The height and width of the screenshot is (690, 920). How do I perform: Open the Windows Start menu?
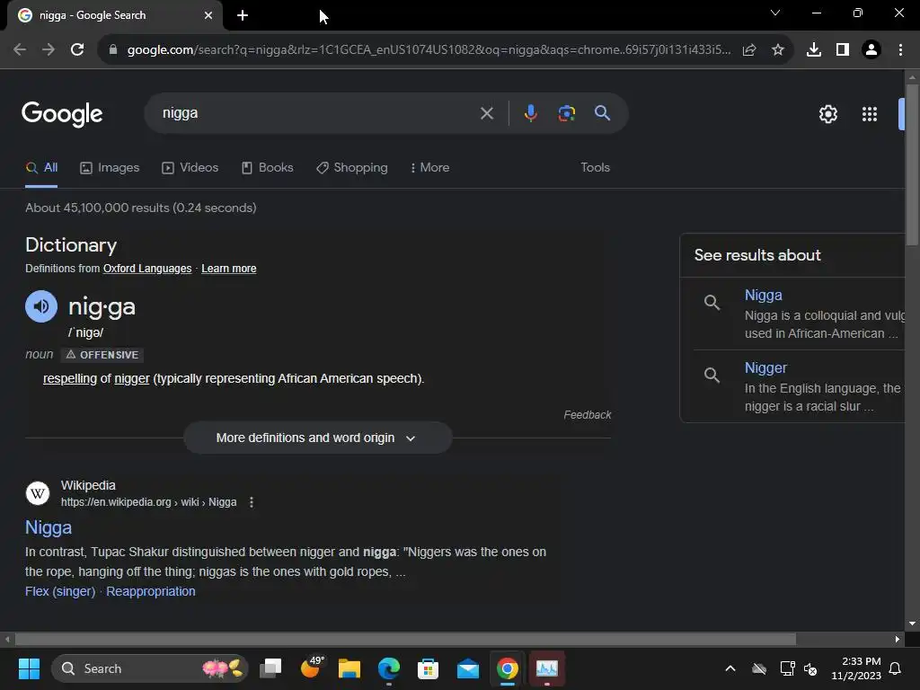pyautogui.click(x=29, y=668)
